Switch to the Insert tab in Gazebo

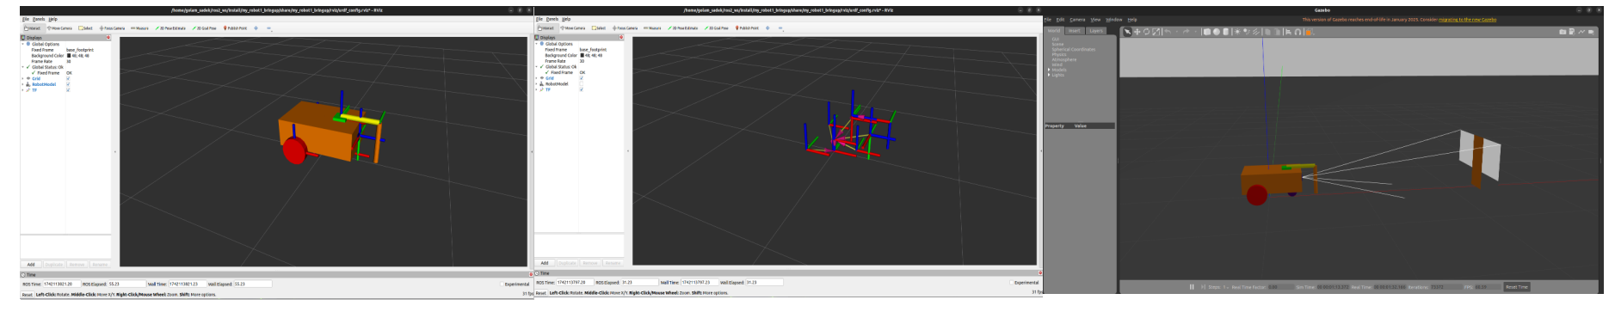pos(1075,31)
